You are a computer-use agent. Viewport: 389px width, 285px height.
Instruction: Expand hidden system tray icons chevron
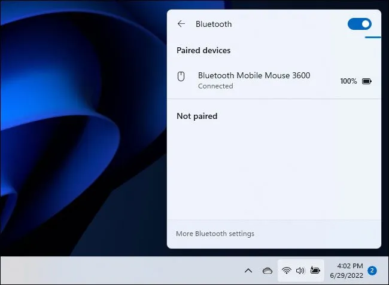point(248,271)
